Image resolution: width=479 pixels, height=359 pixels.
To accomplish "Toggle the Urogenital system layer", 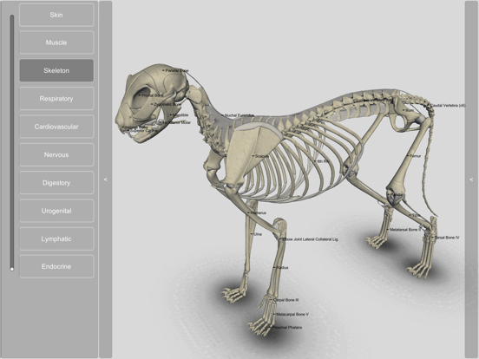I will click(x=56, y=211).
